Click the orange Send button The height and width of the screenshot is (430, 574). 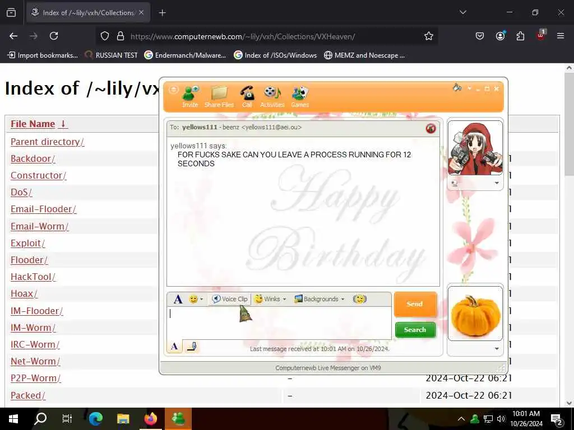(x=415, y=304)
